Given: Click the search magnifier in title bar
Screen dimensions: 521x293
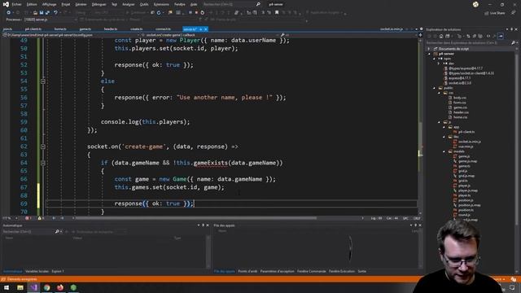Looking at the screenshot, I should pos(258,4).
